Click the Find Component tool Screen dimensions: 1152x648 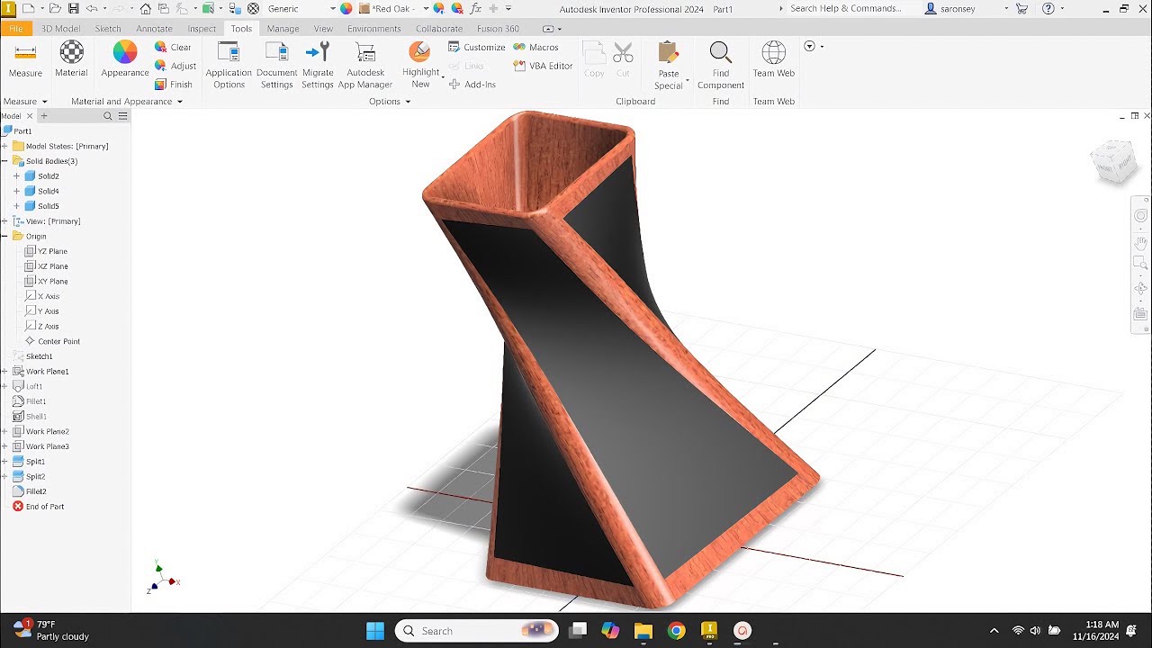tap(721, 66)
